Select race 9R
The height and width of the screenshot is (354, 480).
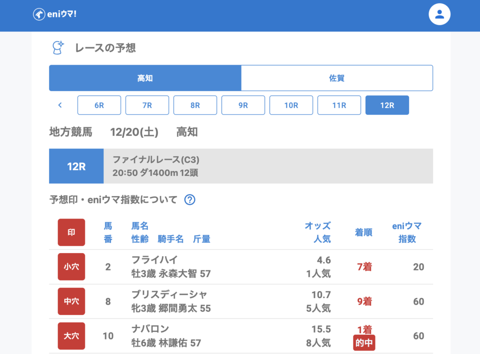click(243, 105)
